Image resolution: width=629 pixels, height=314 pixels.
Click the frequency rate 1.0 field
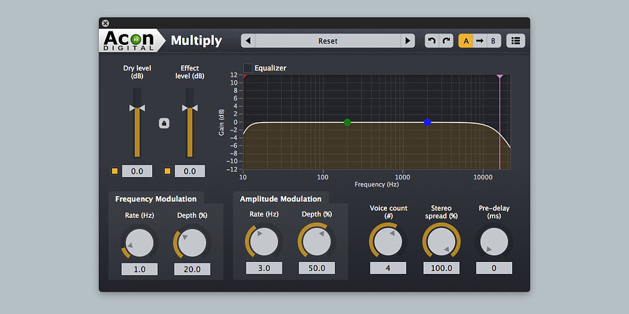[140, 269]
